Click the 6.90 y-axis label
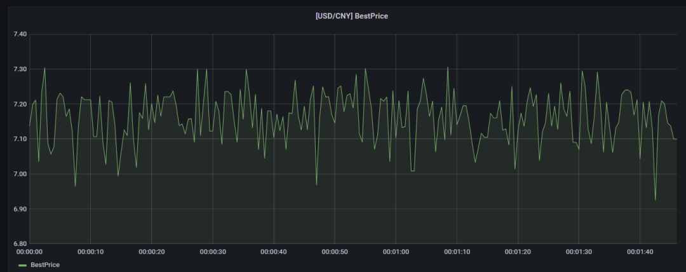This screenshot has height=272, width=686. 20,209
